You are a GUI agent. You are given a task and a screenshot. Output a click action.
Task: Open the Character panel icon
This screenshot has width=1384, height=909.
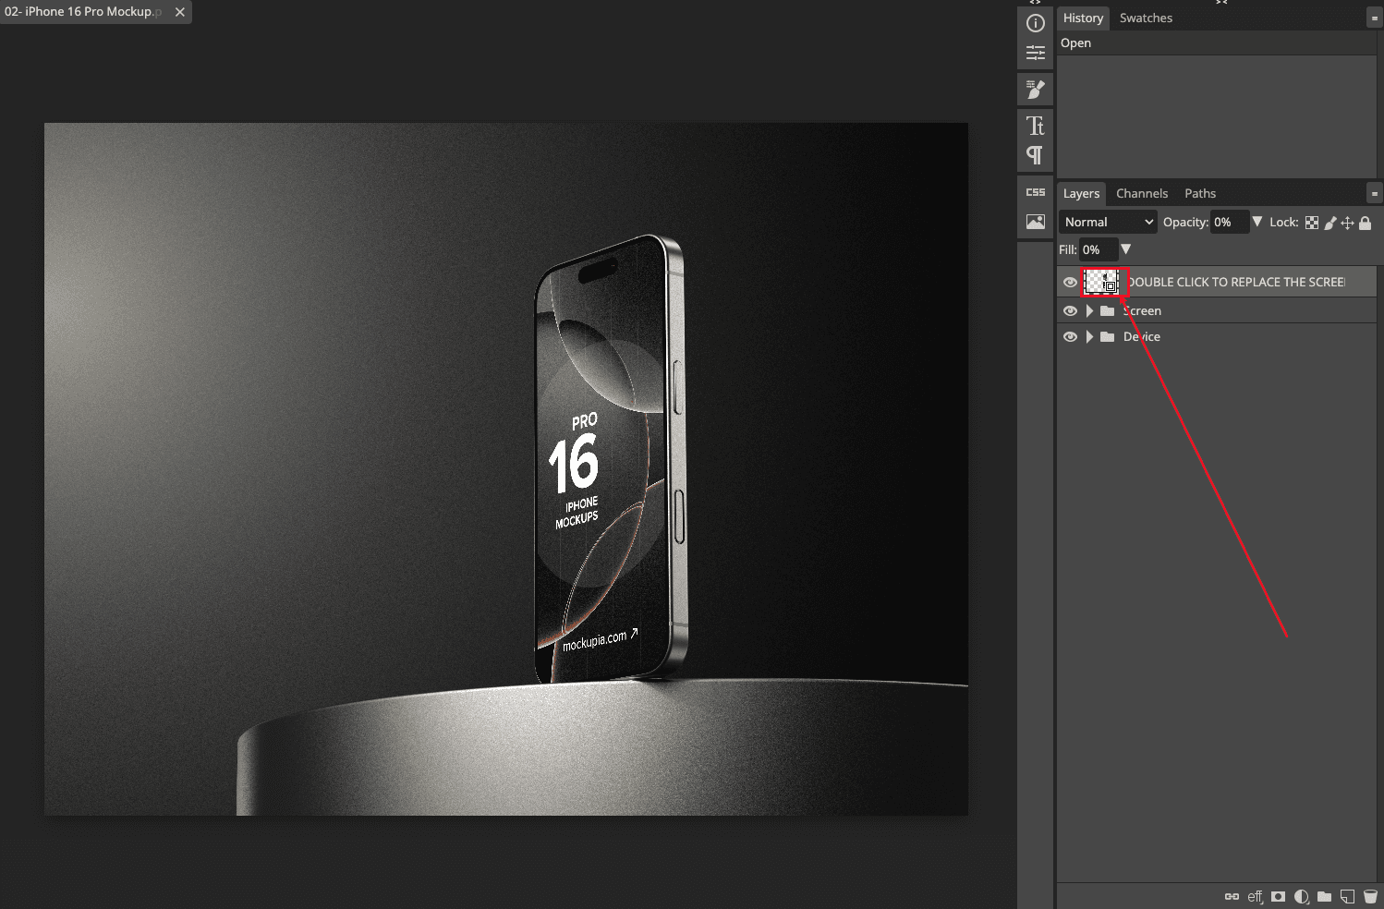[x=1035, y=125]
